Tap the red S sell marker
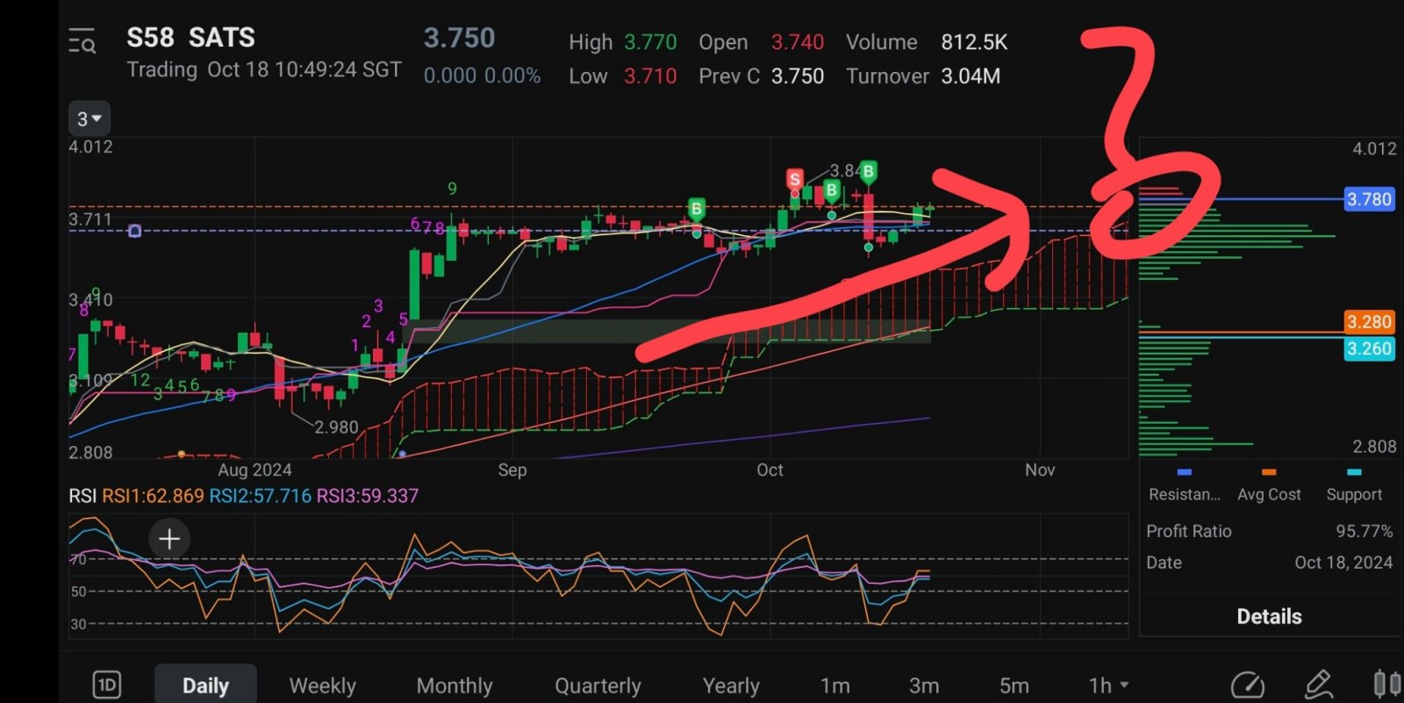The height and width of the screenshot is (703, 1404). coord(795,179)
